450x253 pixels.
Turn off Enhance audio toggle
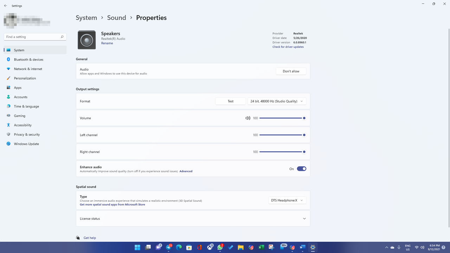[301, 169]
